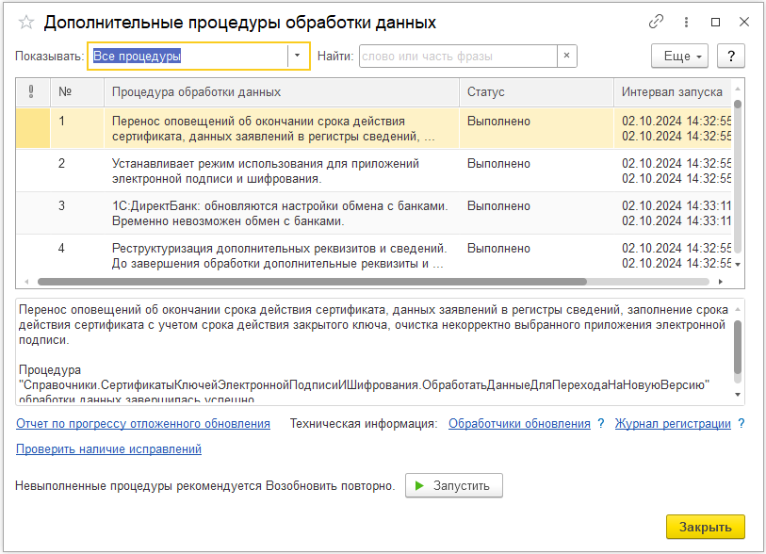Click inside the procedure description text

point(374,351)
